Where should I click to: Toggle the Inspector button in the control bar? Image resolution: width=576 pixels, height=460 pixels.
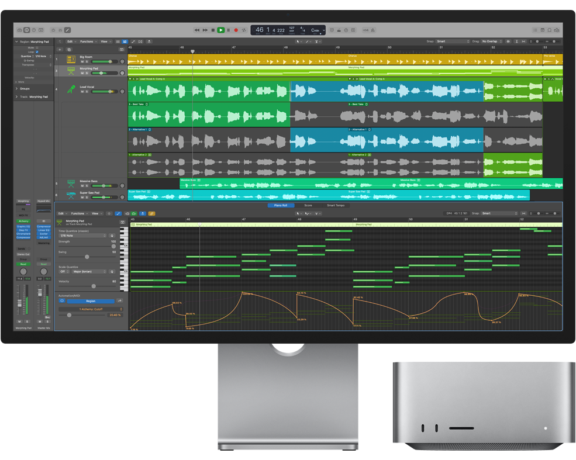27,30
